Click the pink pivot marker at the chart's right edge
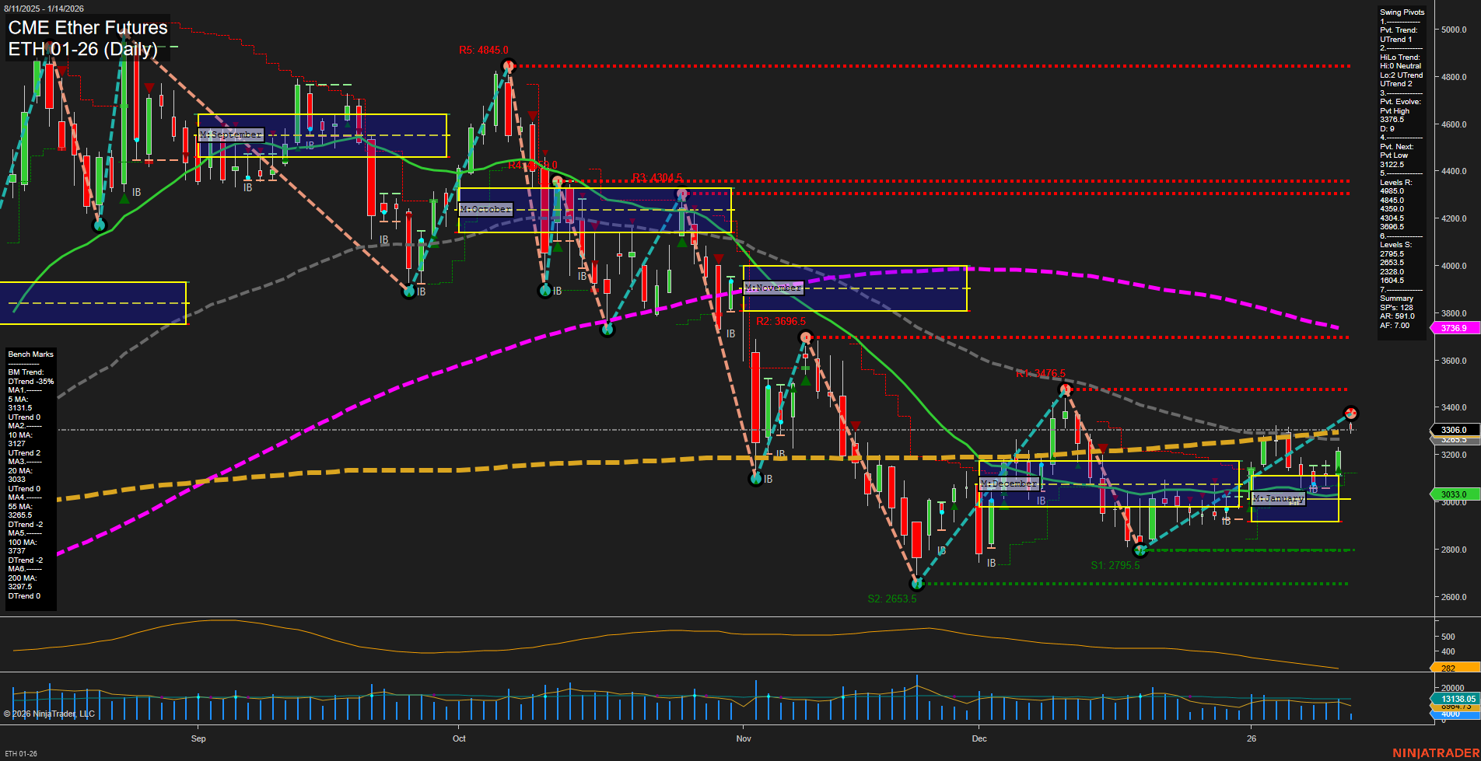This screenshot has width=1481, height=761. 1351,414
